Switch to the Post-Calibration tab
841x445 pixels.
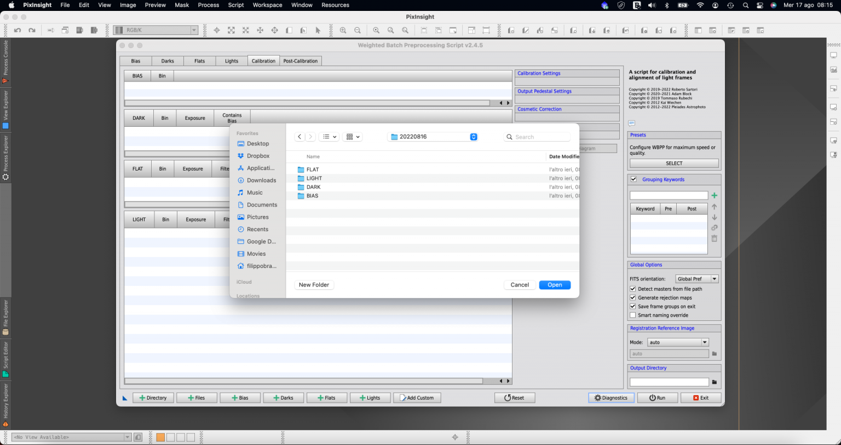(x=300, y=61)
